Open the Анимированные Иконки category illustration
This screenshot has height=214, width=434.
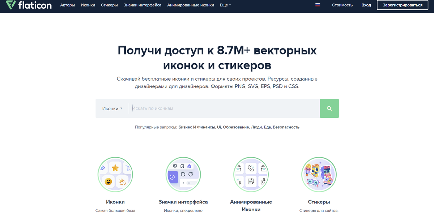pos(251,174)
